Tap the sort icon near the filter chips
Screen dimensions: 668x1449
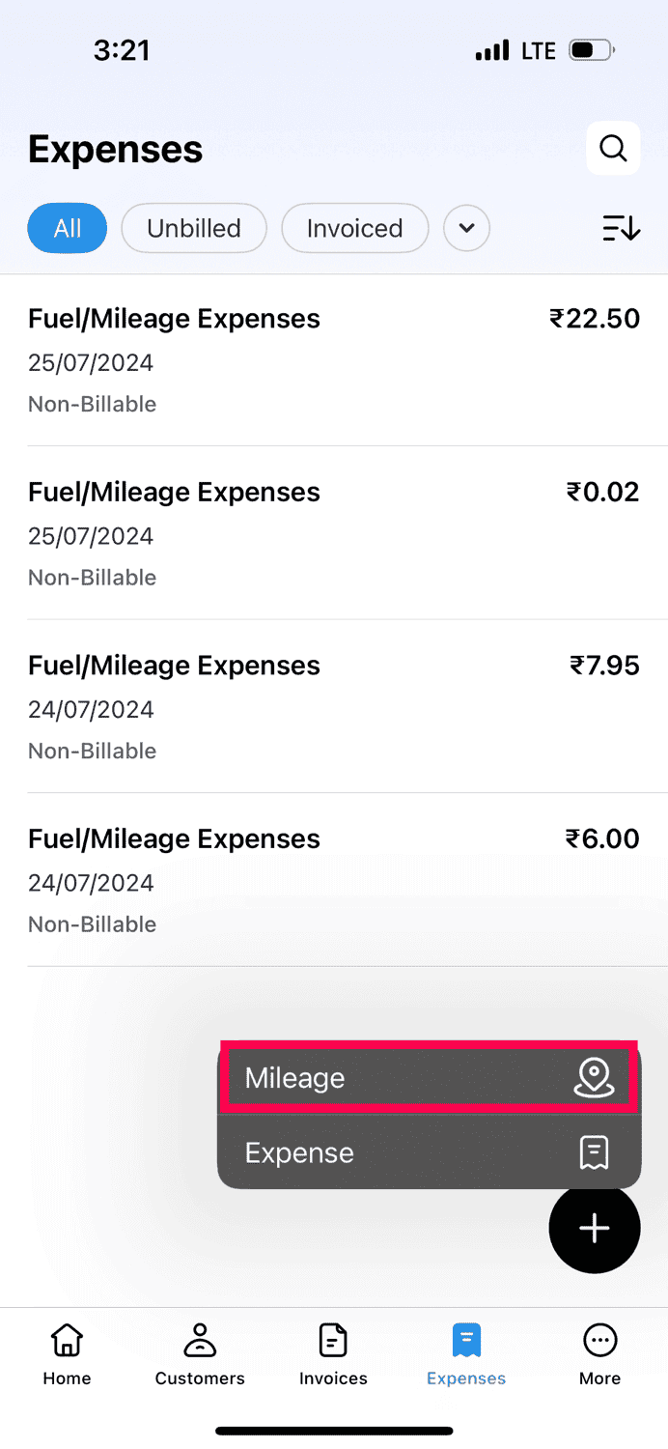click(621, 228)
